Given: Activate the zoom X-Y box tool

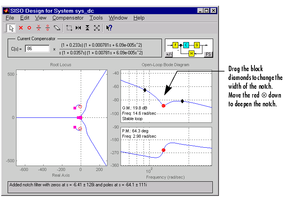Looking at the screenshot, I should tap(69, 28).
